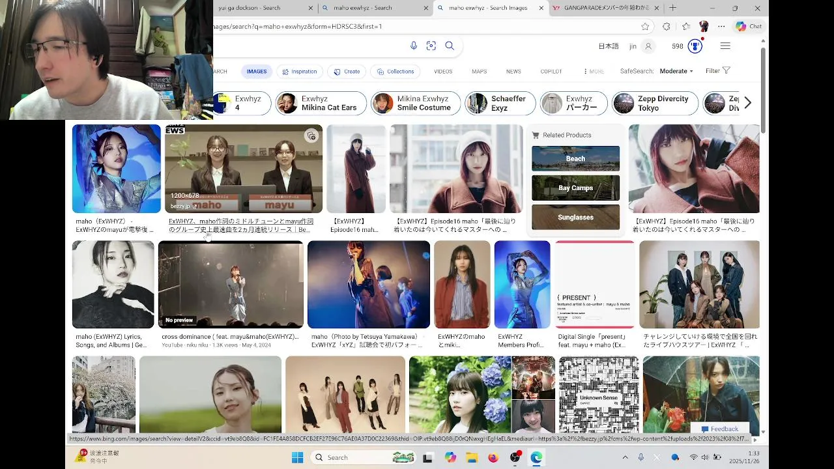The height and width of the screenshot is (469, 834).
Task: Open the Create button
Action: pyautogui.click(x=347, y=72)
